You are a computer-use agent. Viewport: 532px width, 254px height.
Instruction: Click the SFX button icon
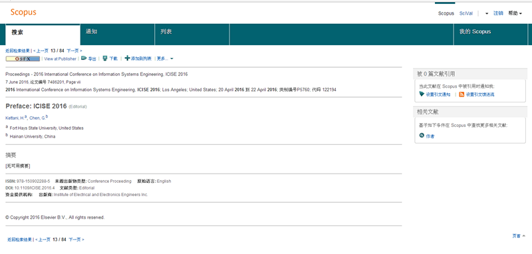(23, 59)
